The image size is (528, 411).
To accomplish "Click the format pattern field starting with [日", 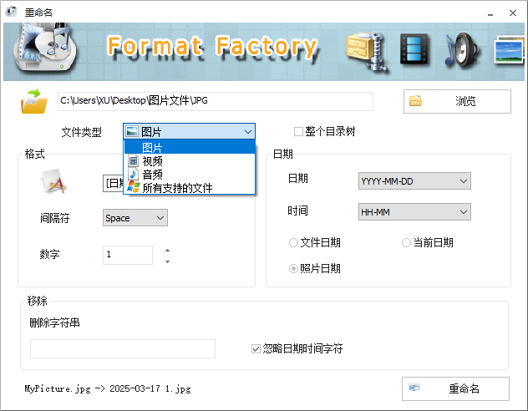I will tap(114, 184).
